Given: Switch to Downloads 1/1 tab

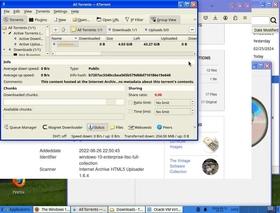Looking at the screenshot, I should point(123,30).
